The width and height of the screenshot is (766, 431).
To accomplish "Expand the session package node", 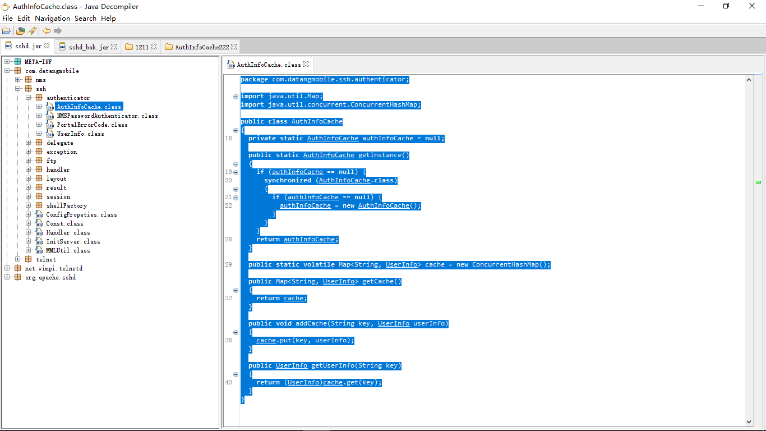I will (29, 196).
